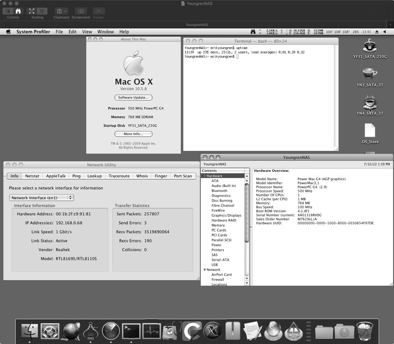The width and height of the screenshot is (394, 344).
Task: Select Graphics/Displays in the contents list
Action: pyautogui.click(x=226, y=215)
